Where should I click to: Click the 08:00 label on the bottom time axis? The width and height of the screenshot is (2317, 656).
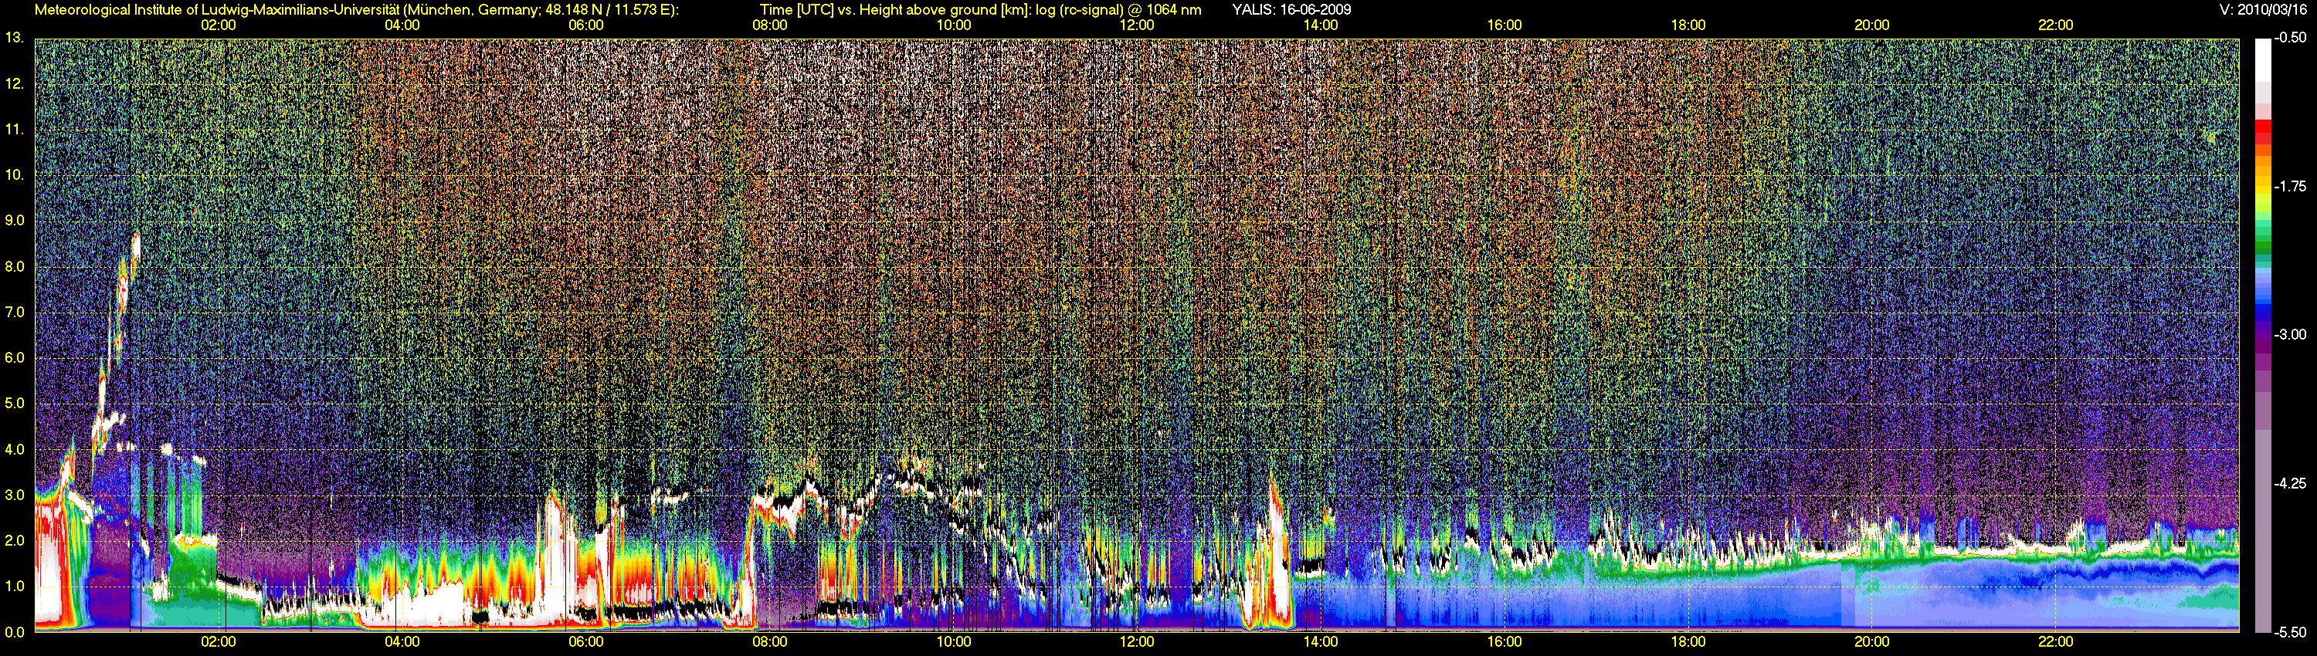[770, 641]
